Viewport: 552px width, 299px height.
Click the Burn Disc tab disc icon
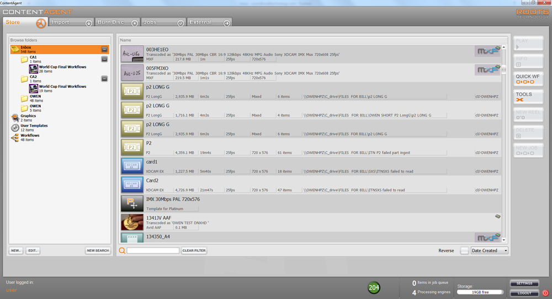tap(135, 23)
